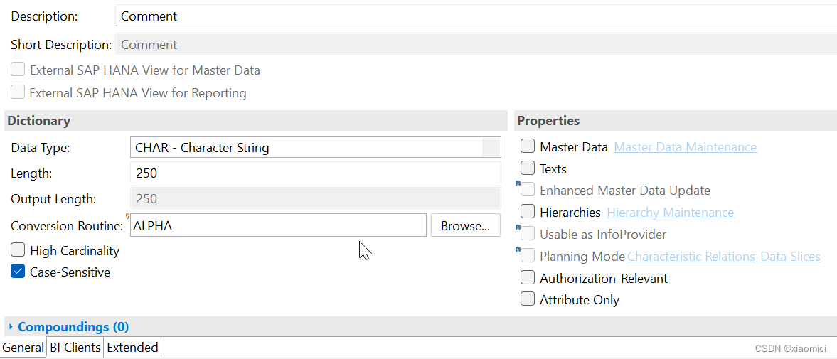This screenshot has width=837, height=359.
Task: Tick the Master Data checkbox
Action: [528, 146]
